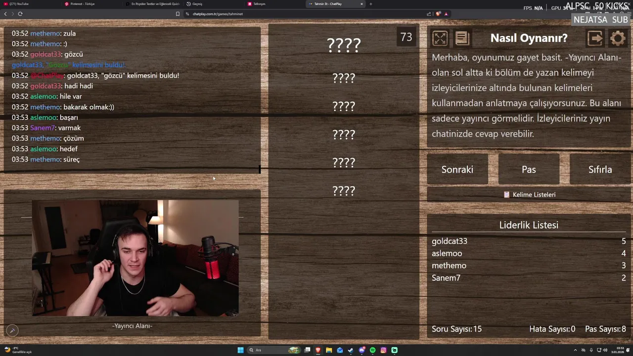Open Brave browser from taskbar

coord(318,350)
